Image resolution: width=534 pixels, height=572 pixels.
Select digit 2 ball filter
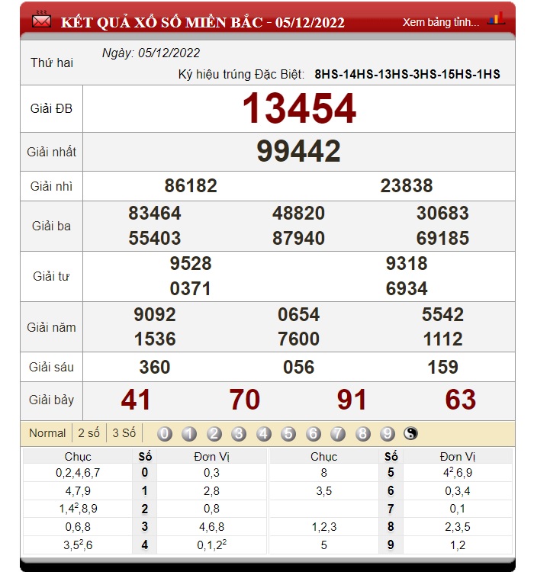(214, 434)
